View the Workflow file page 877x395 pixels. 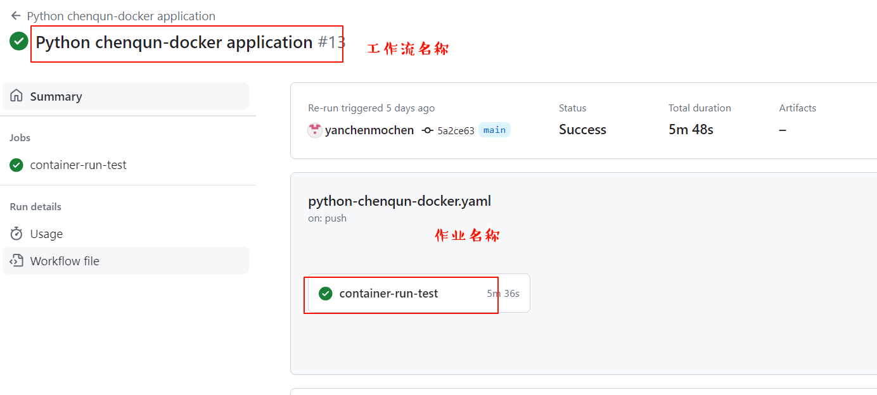tap(65, 261)
